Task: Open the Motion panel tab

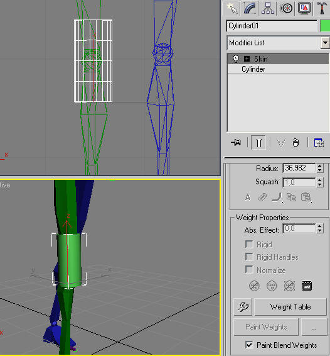Action: tap(286, 8)
